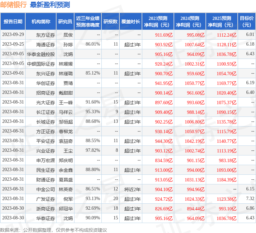
Task: Click 2025 profit value 1169.77亿
Action: pyautogui.click(x=226, y=83)
